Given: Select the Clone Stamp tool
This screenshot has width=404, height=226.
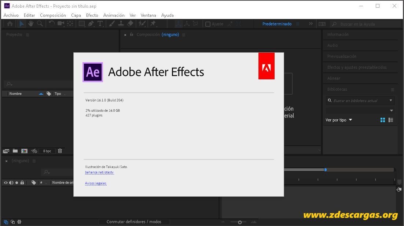Looking at the screenshot, I should [x=121, y=24].
